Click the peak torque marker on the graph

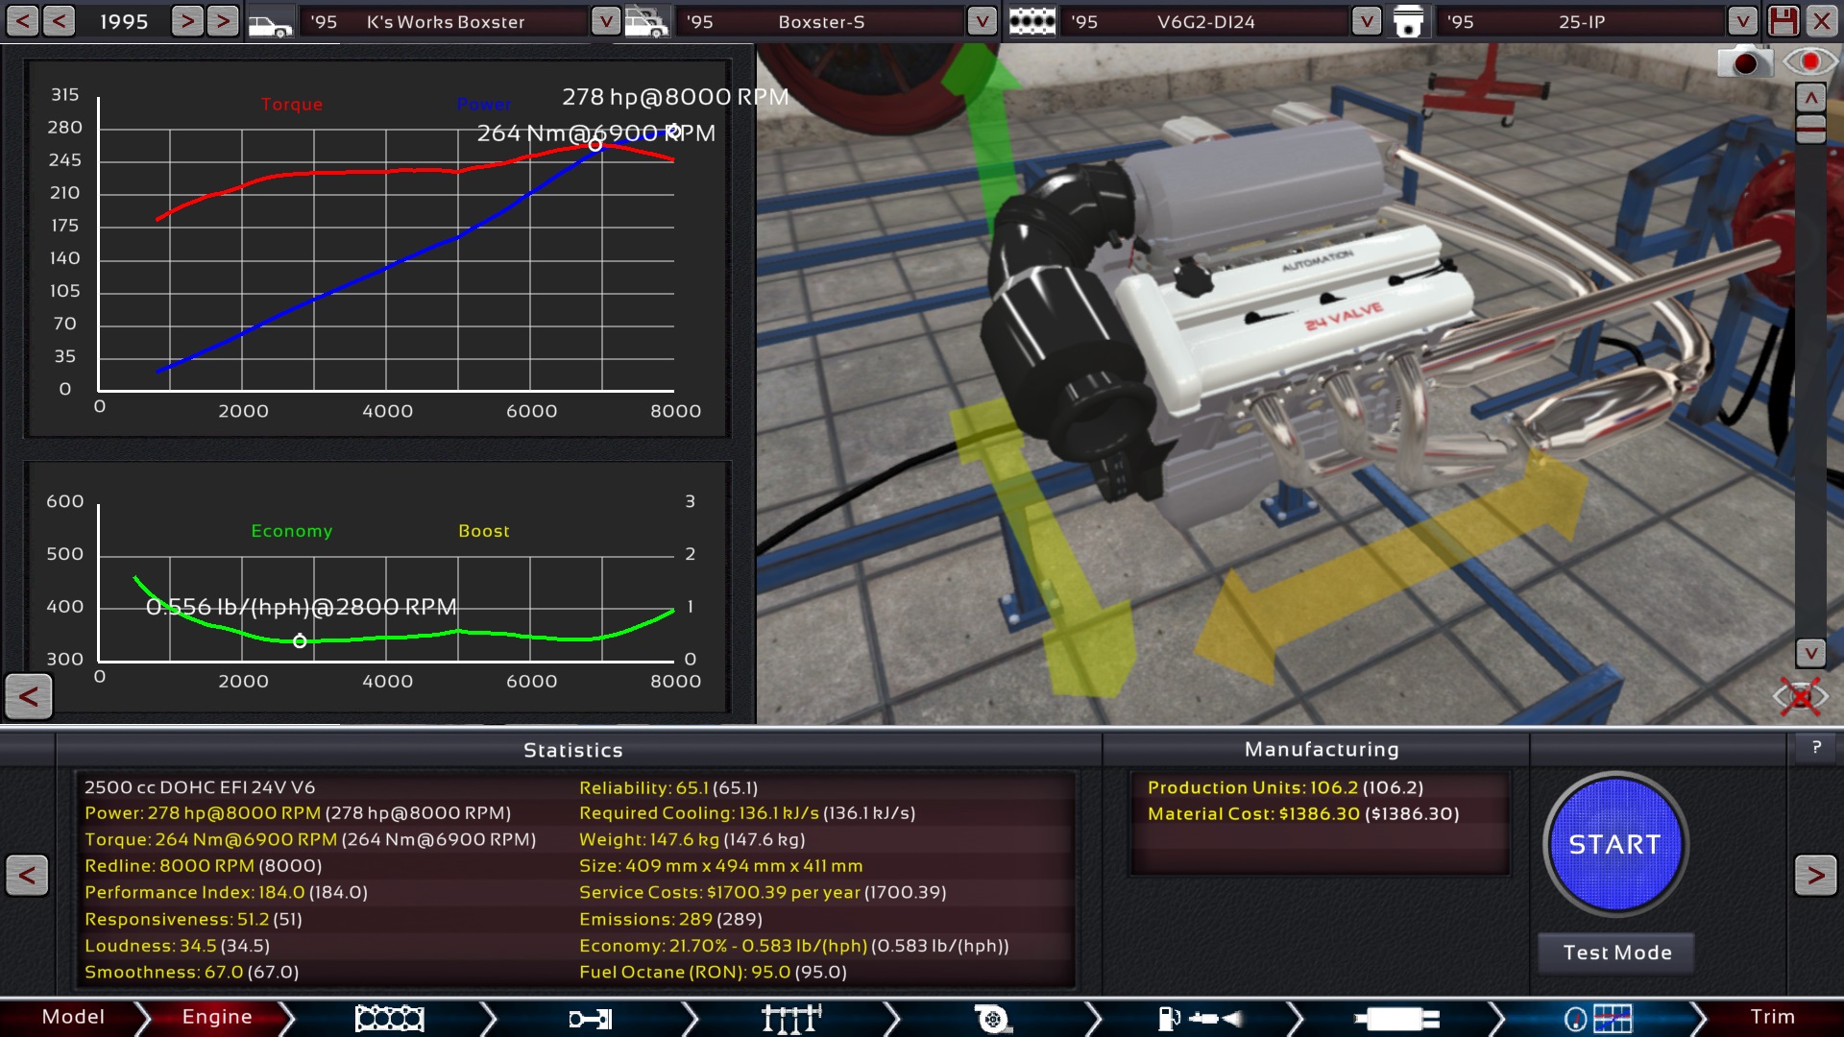click(595, 145)
